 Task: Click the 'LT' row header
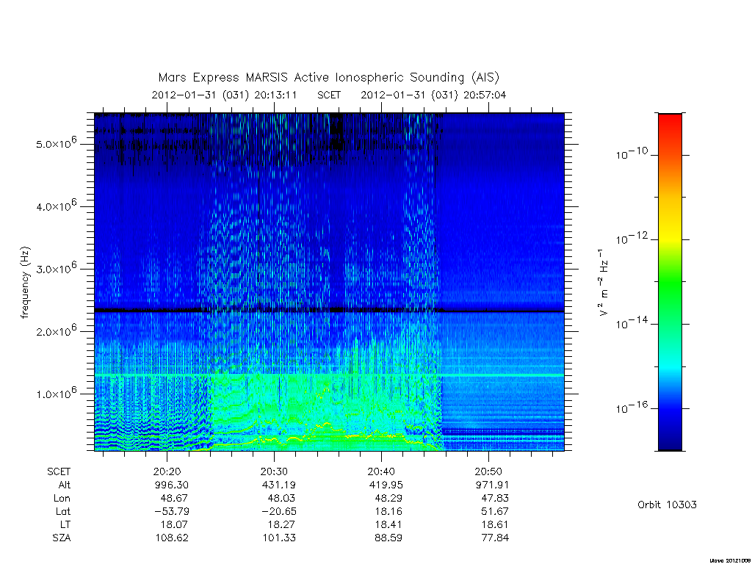pos(65,524)
